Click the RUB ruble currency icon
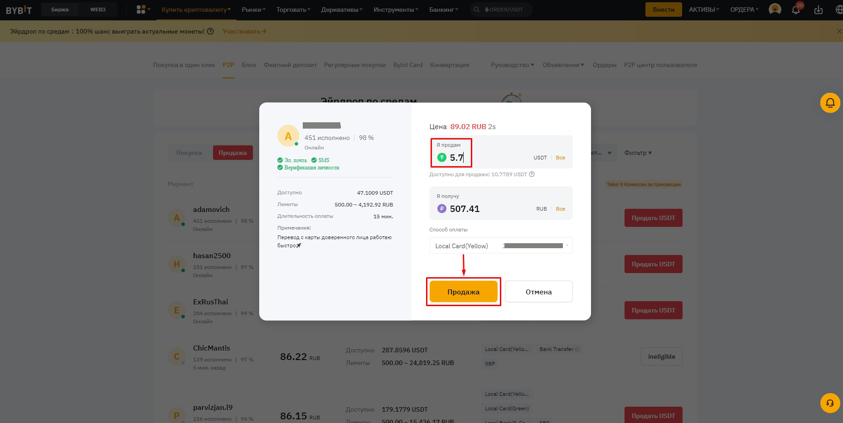 [x=442, y=209]
